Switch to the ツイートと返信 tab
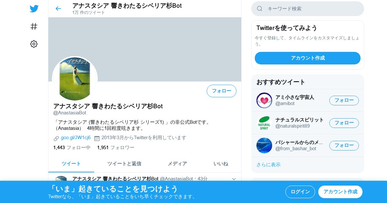The image size is (387, 203). tap(124, 164)
